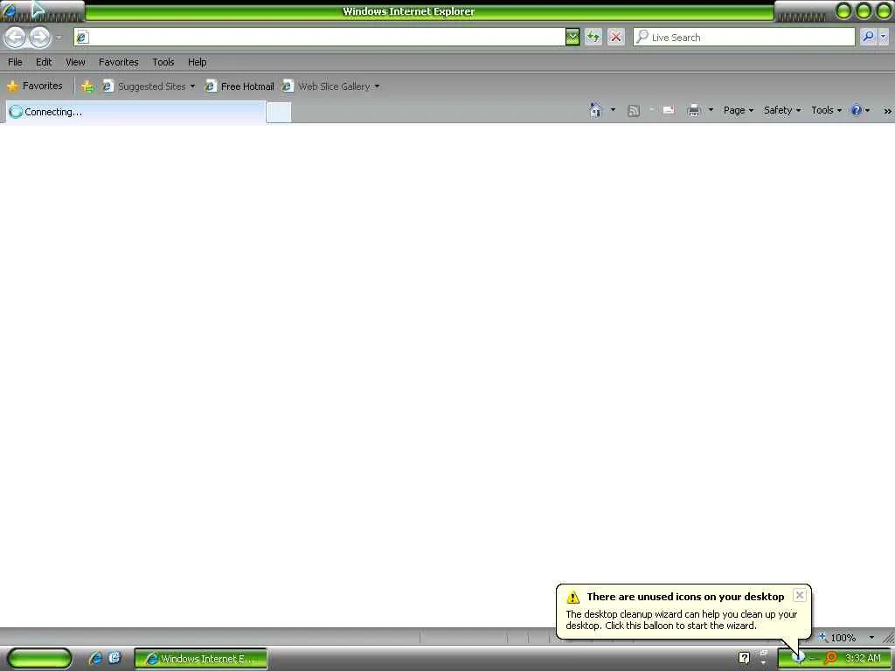The image size is (895, 671).
Task: Click the green Start button
Action: pos(39,659)
